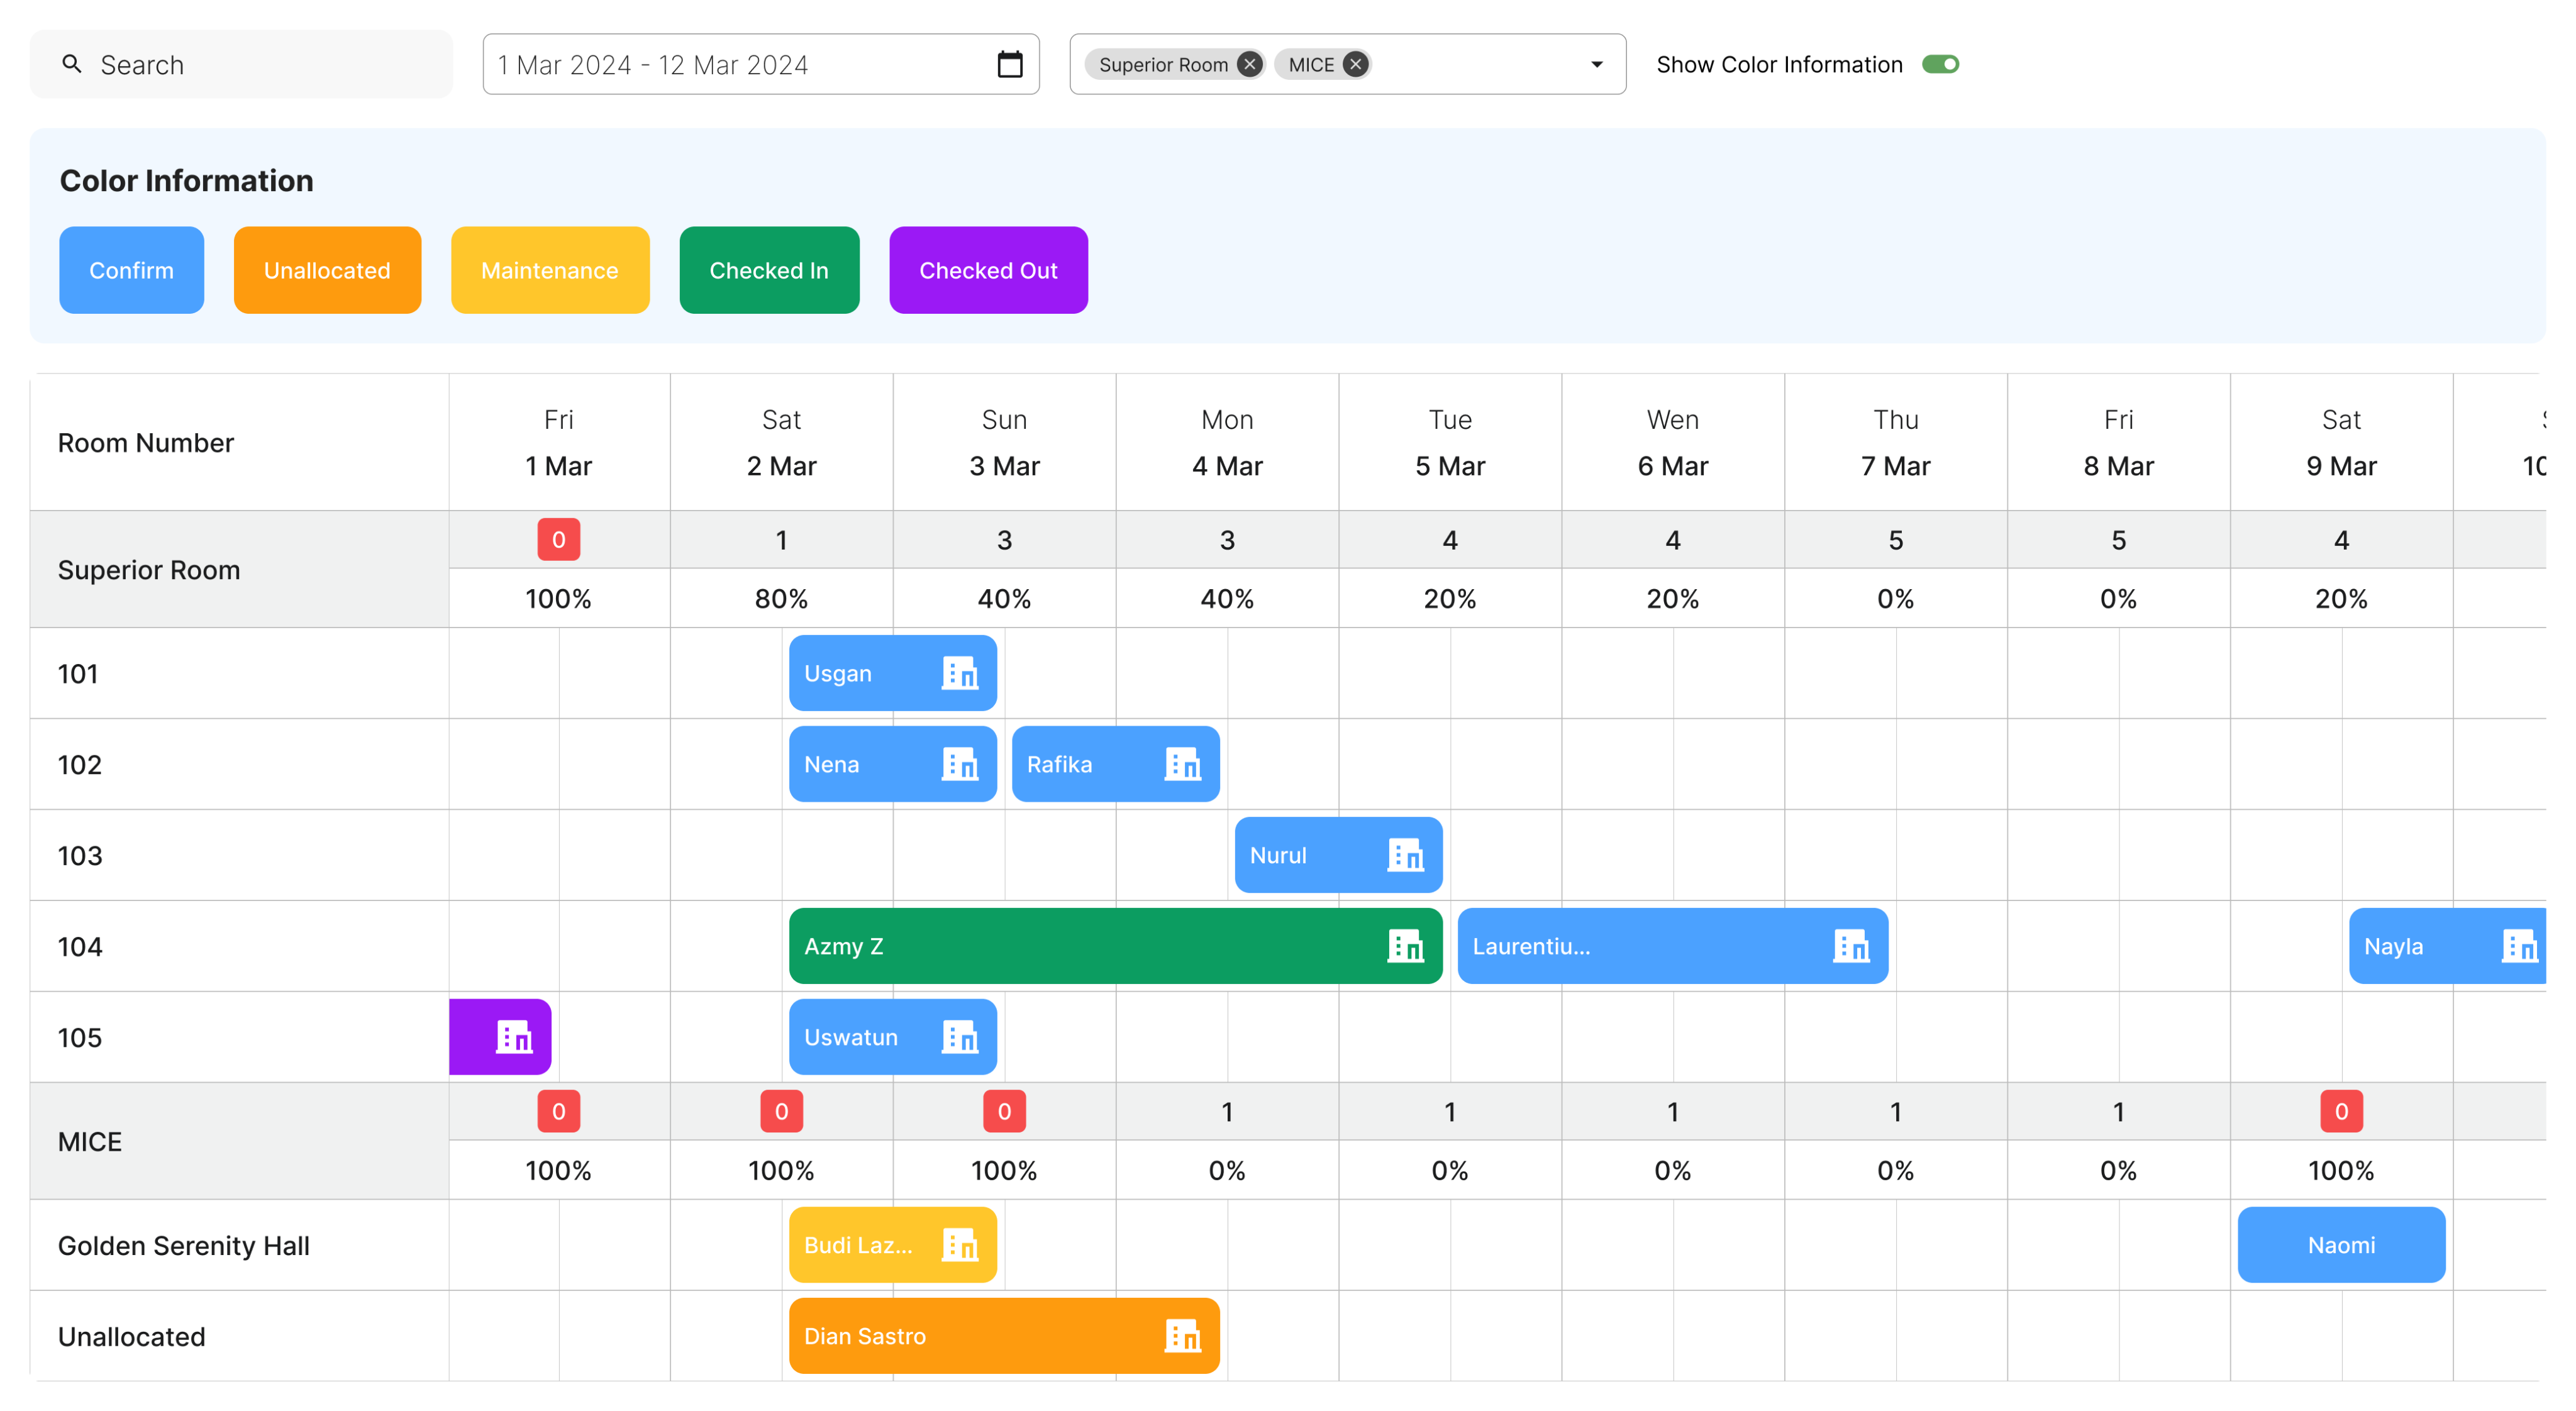Remove the MICE filter chip
This screenshot has height=1411, width=2576.
pos(1355,65)
